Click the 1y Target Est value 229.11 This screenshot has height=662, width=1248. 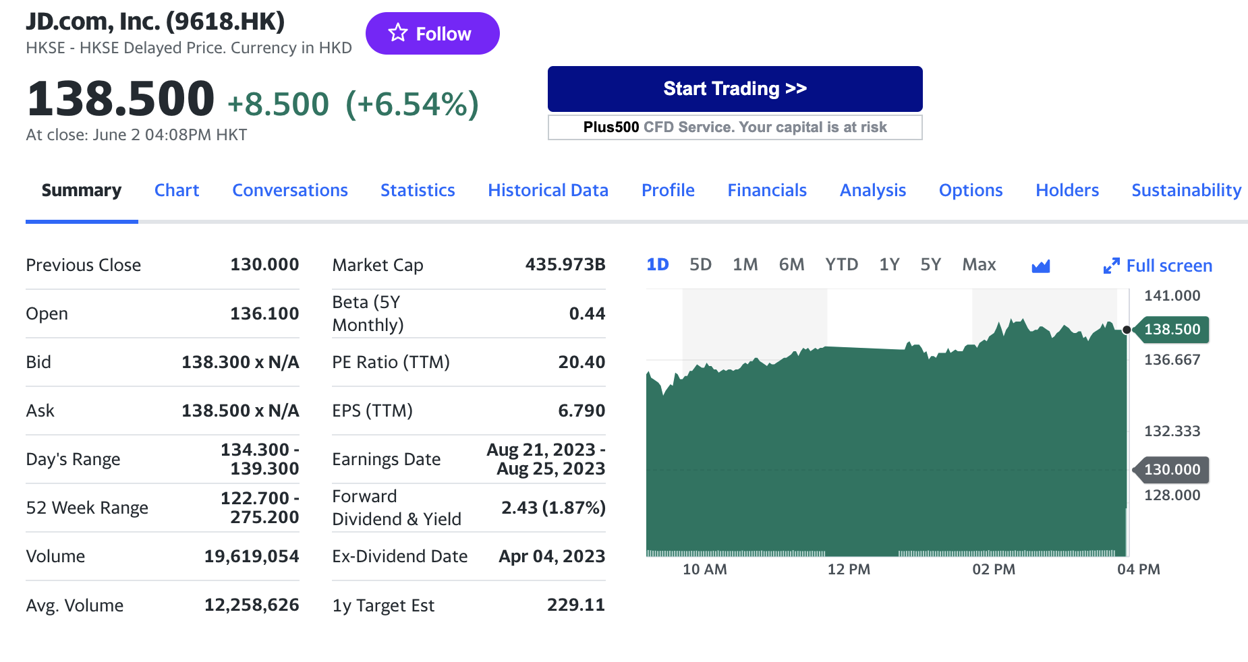point(576,605)
